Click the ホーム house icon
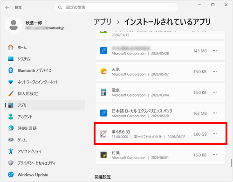This screenshot has width=233, height=182. tap(11, 47)
